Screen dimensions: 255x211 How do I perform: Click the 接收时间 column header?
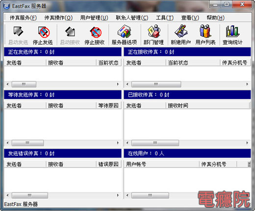tap(208, 106)
